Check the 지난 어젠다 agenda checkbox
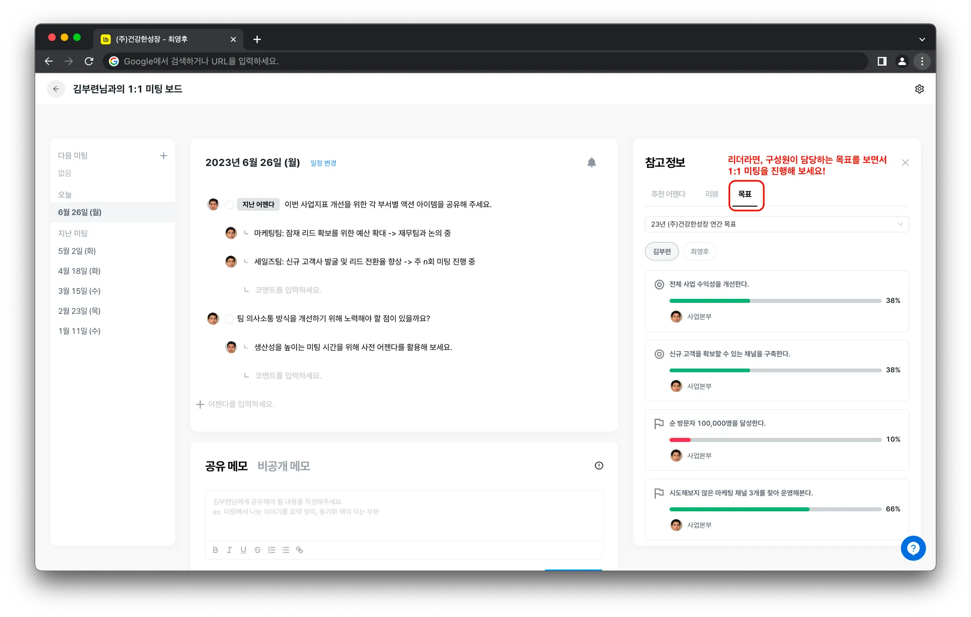The height and width of the screenshot is (617, 971). point(229,205)
